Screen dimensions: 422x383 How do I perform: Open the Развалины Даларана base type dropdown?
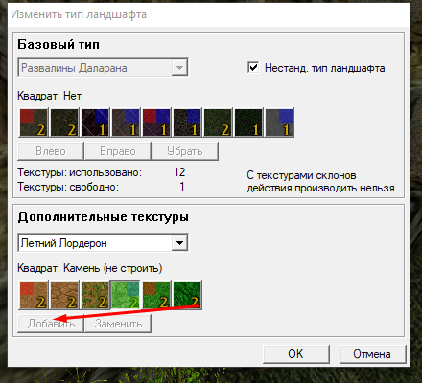coord(179,67)
